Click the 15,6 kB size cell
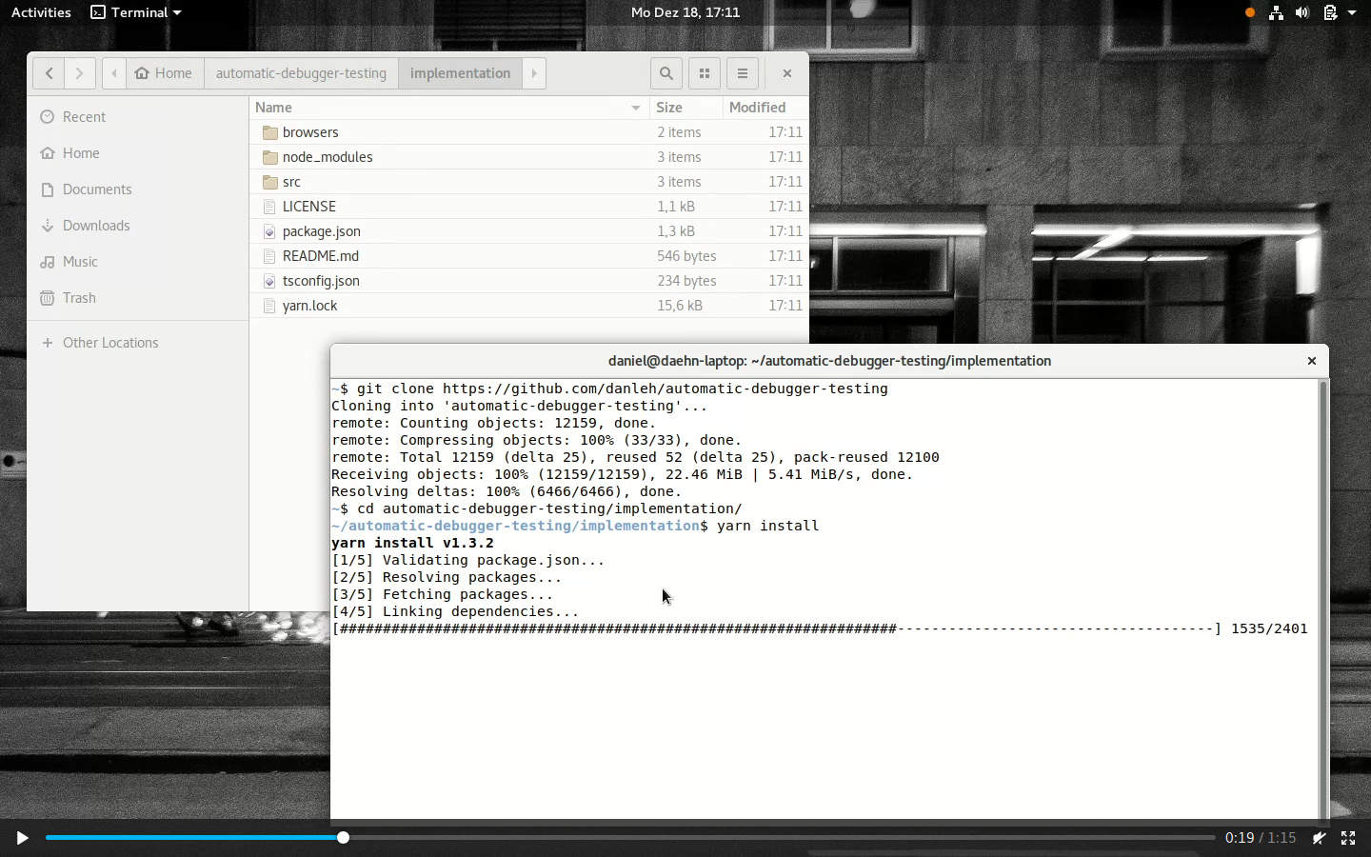The height and width of the screenshot is (857, 1371). click(680, 306)
